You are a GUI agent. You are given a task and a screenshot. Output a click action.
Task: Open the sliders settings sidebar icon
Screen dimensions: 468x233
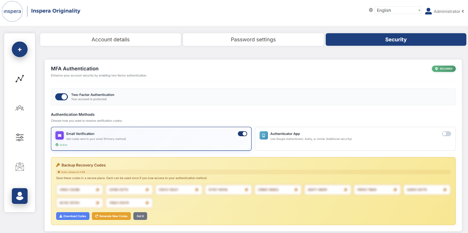click(20, 137)
